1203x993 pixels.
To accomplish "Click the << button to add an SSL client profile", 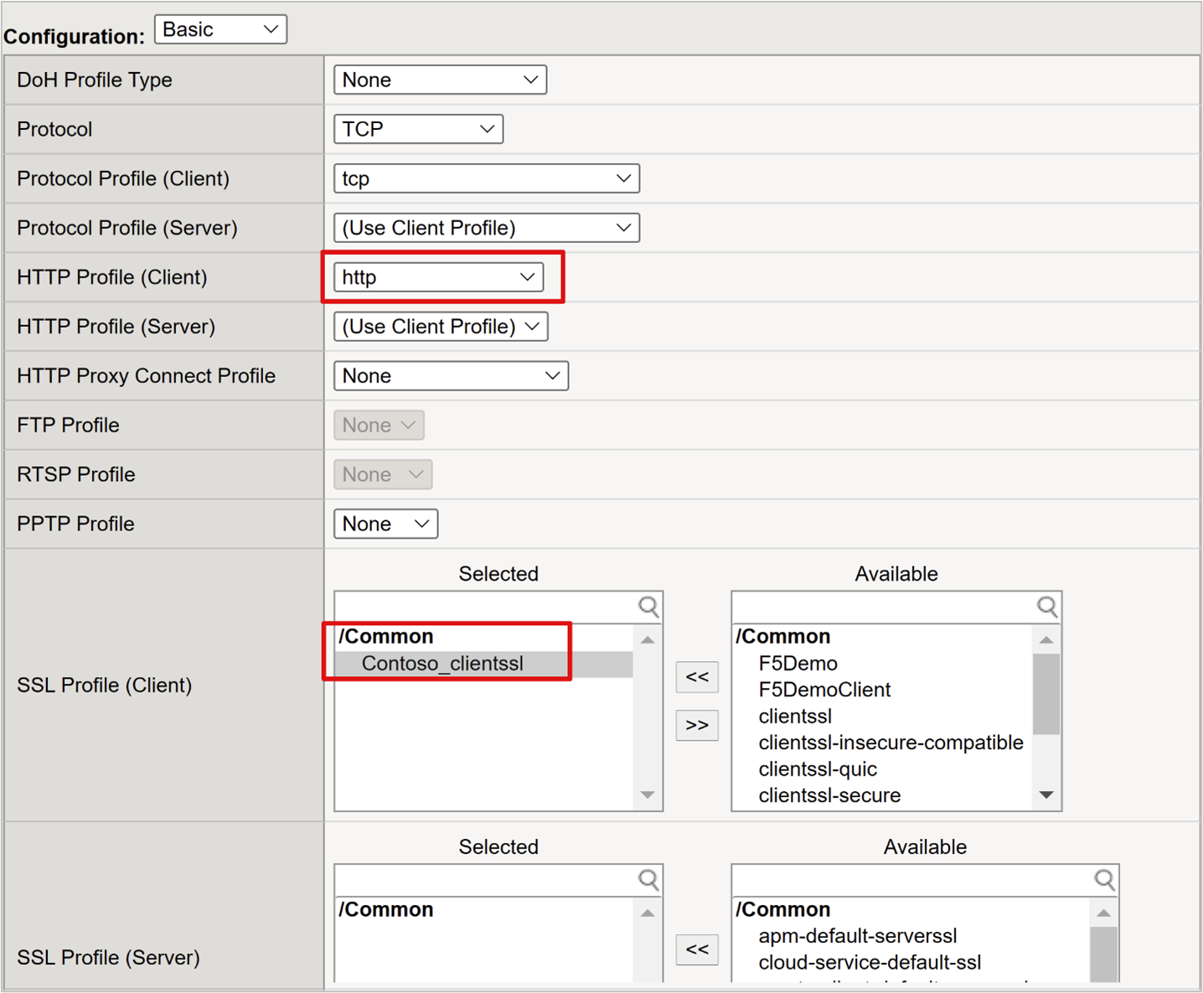I will tap(696, 676).
